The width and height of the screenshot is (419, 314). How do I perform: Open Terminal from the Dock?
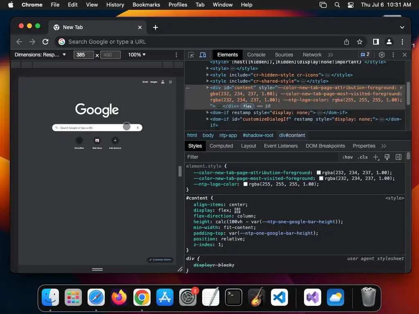[x=234, y=298]
